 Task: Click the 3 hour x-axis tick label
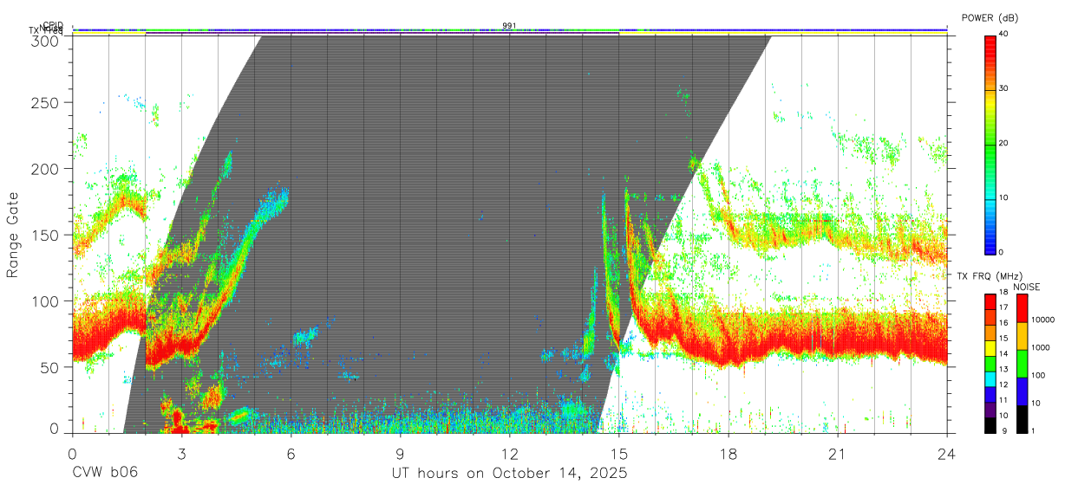182,454
